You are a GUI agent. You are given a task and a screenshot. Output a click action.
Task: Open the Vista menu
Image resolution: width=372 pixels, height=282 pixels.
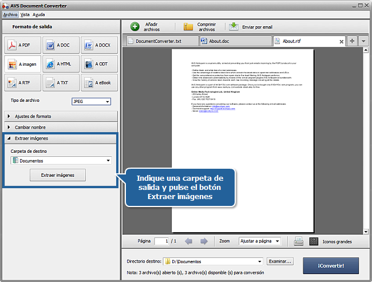[x=25, y=15]
